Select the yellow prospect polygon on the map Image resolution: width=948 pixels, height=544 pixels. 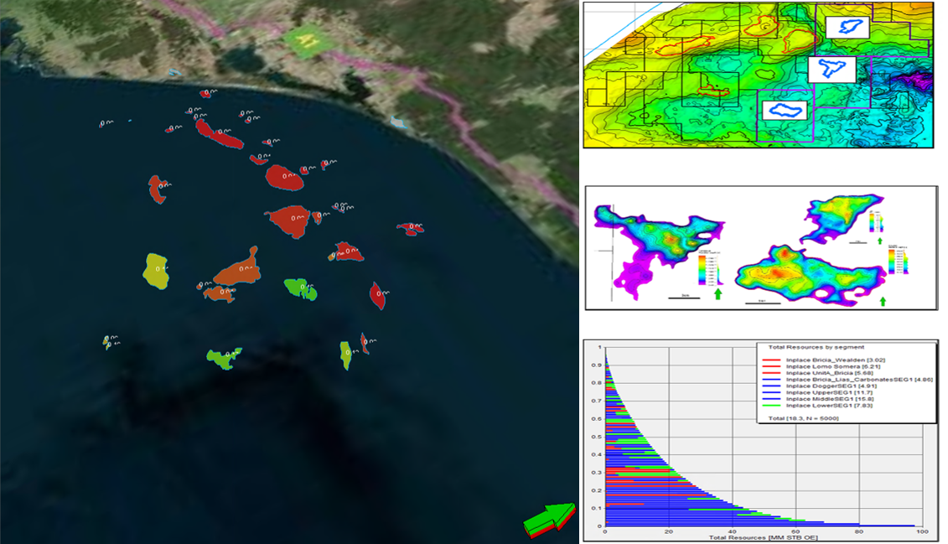pos(155,272)
